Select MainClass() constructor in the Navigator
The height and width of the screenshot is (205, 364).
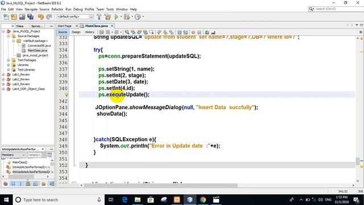click(x=20, y=162)
